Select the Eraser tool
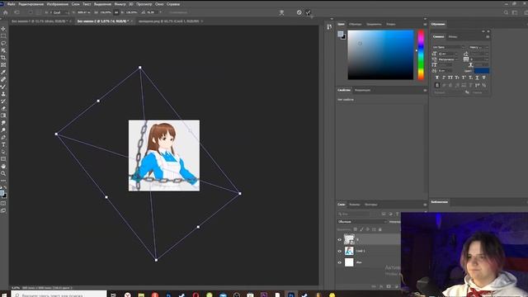 pos(3,108)
